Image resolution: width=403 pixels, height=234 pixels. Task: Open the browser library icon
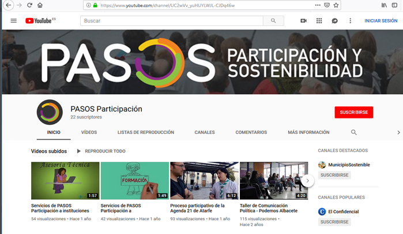(384, 5)
